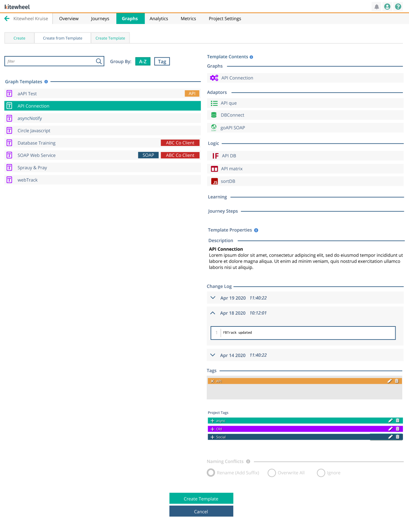Click the API matrix grid icon
This screenshot has width=409, height=530.
(214, 169)
